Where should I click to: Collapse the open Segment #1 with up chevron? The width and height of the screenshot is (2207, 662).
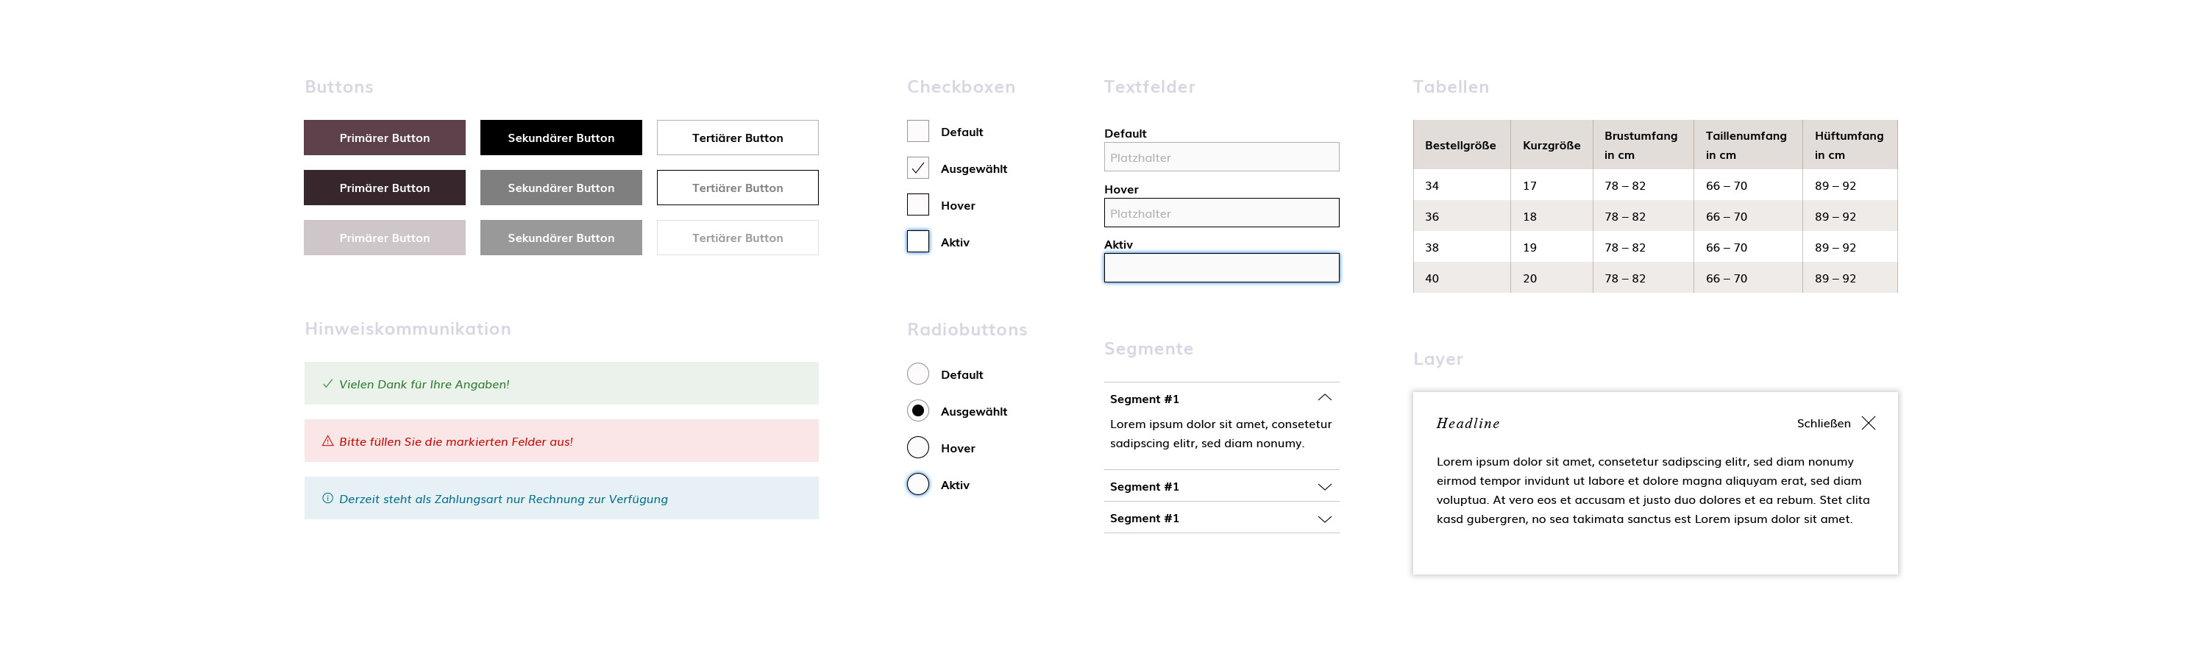[x=1324, y=397]
